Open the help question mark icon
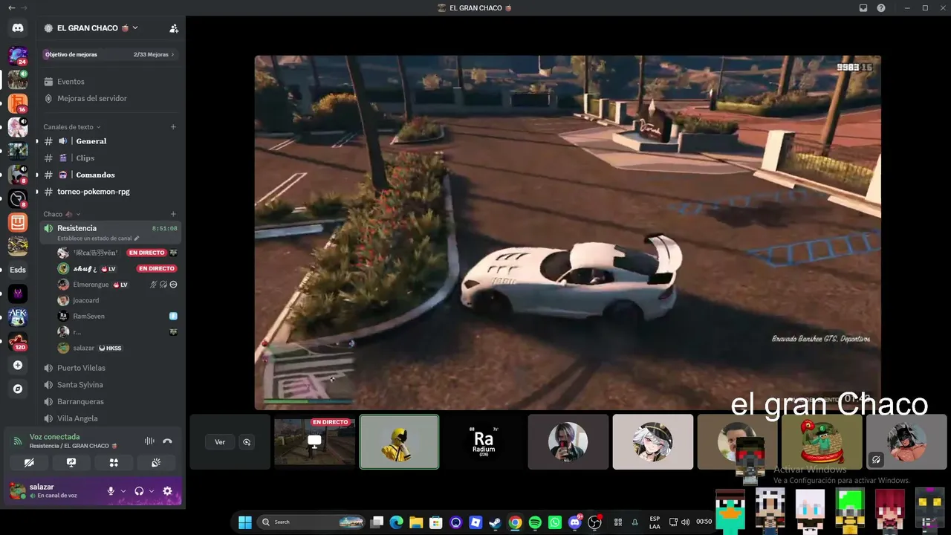The width and height of the screenshot is (951, 535). point(881,7)
